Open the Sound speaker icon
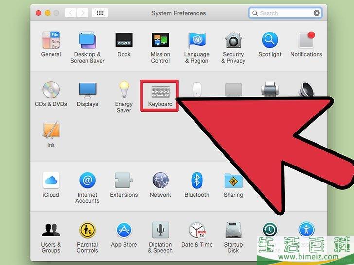The height and width of the screenshot is (265, 354). point(306,89)
